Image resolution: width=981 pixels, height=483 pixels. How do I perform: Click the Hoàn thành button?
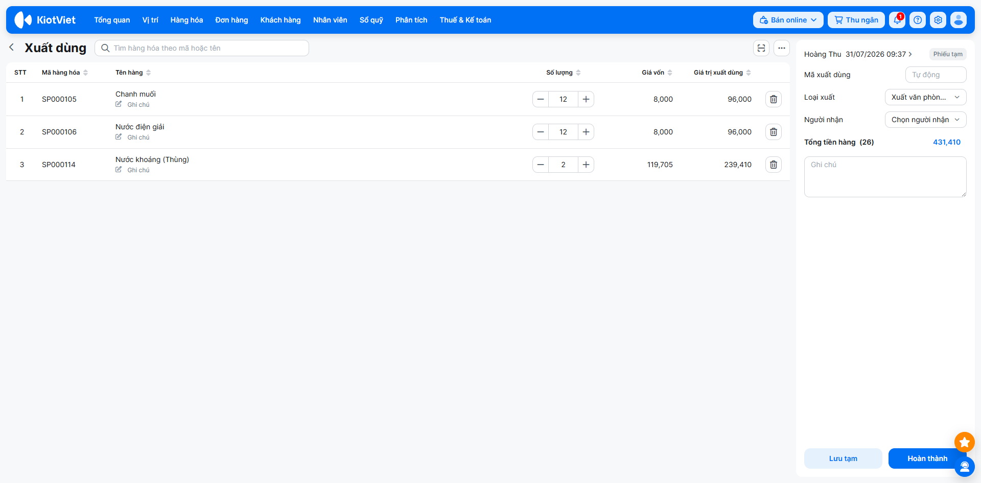[927, 458]
